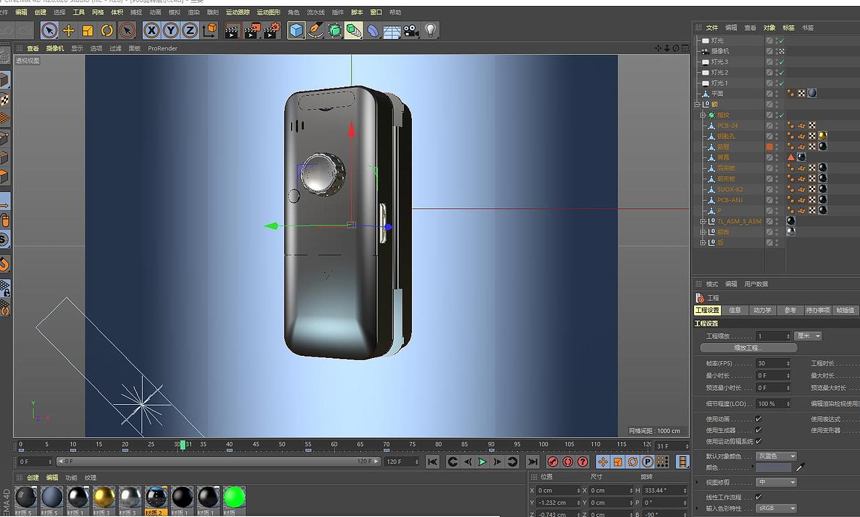Toggle the 使用运动剪辑系统 checkbox
This screenshot has height=517, width=860.
[759, 441]
